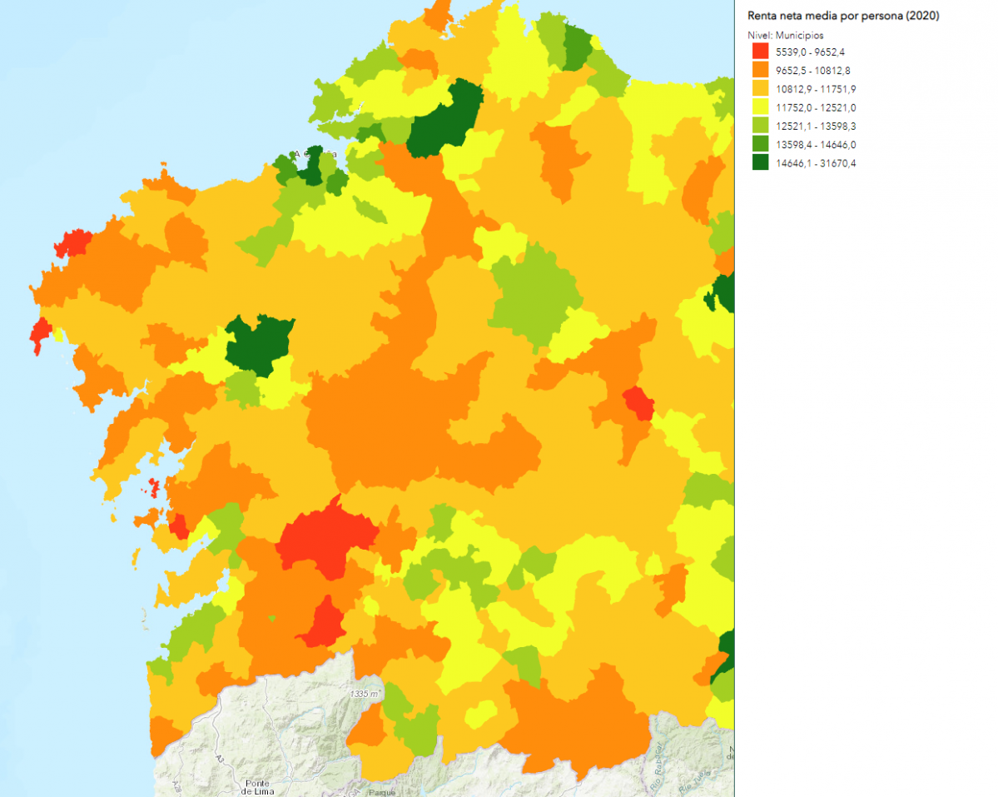Screen dimensions: 998x797
Task: Select the small red municipality in the east
Action: click(x=639, y=404)
